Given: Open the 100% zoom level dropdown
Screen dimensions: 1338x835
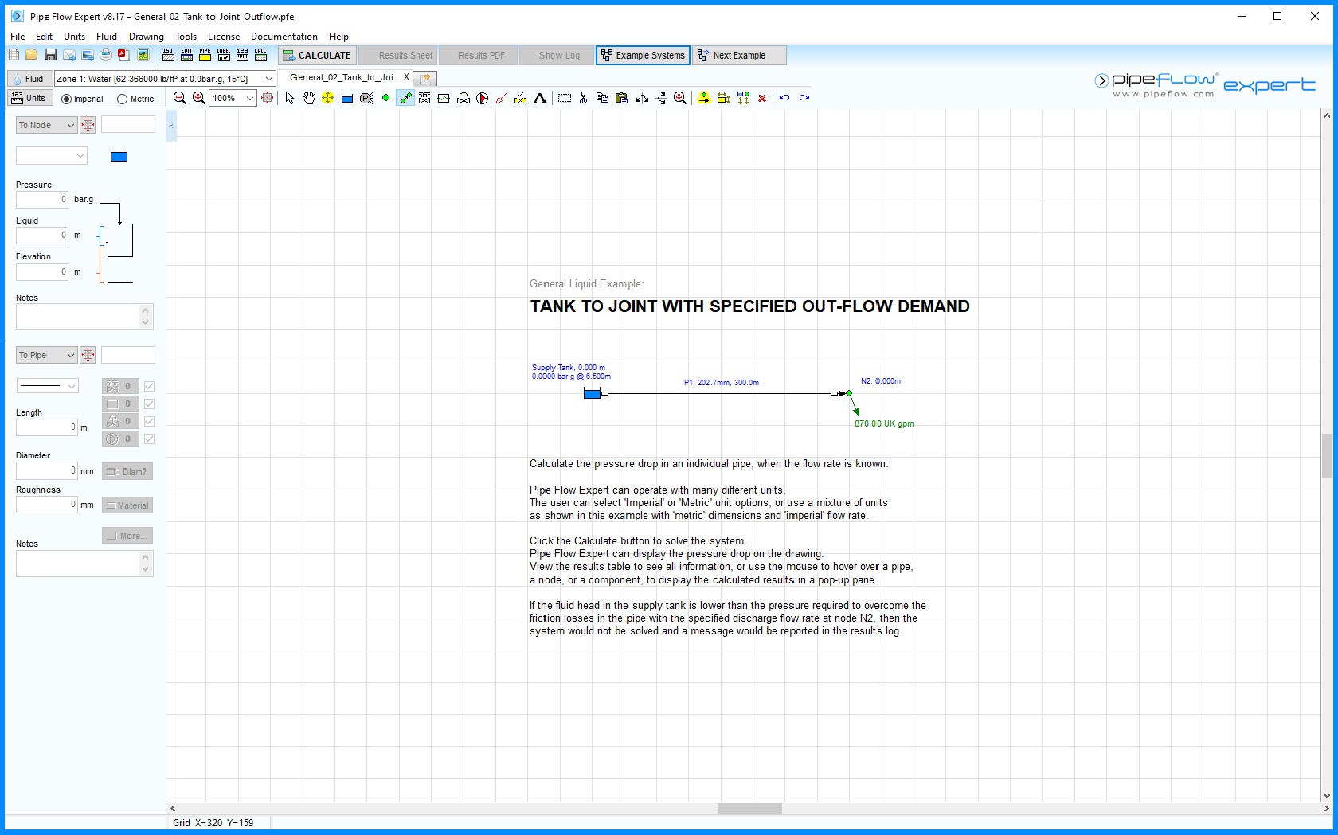Looking at the screenshot, I should click(x=249, y=98).
